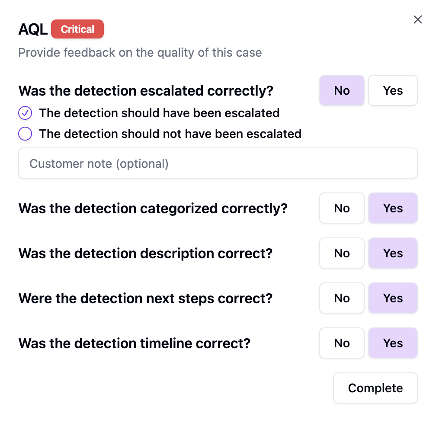Reject detection timeline by clicking 'No'
Screen dimensions: 436x423
tap(342, 343)
